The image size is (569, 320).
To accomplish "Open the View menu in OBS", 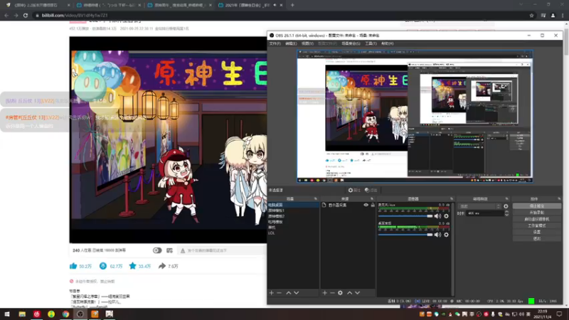I will click(x=307, y=43).
